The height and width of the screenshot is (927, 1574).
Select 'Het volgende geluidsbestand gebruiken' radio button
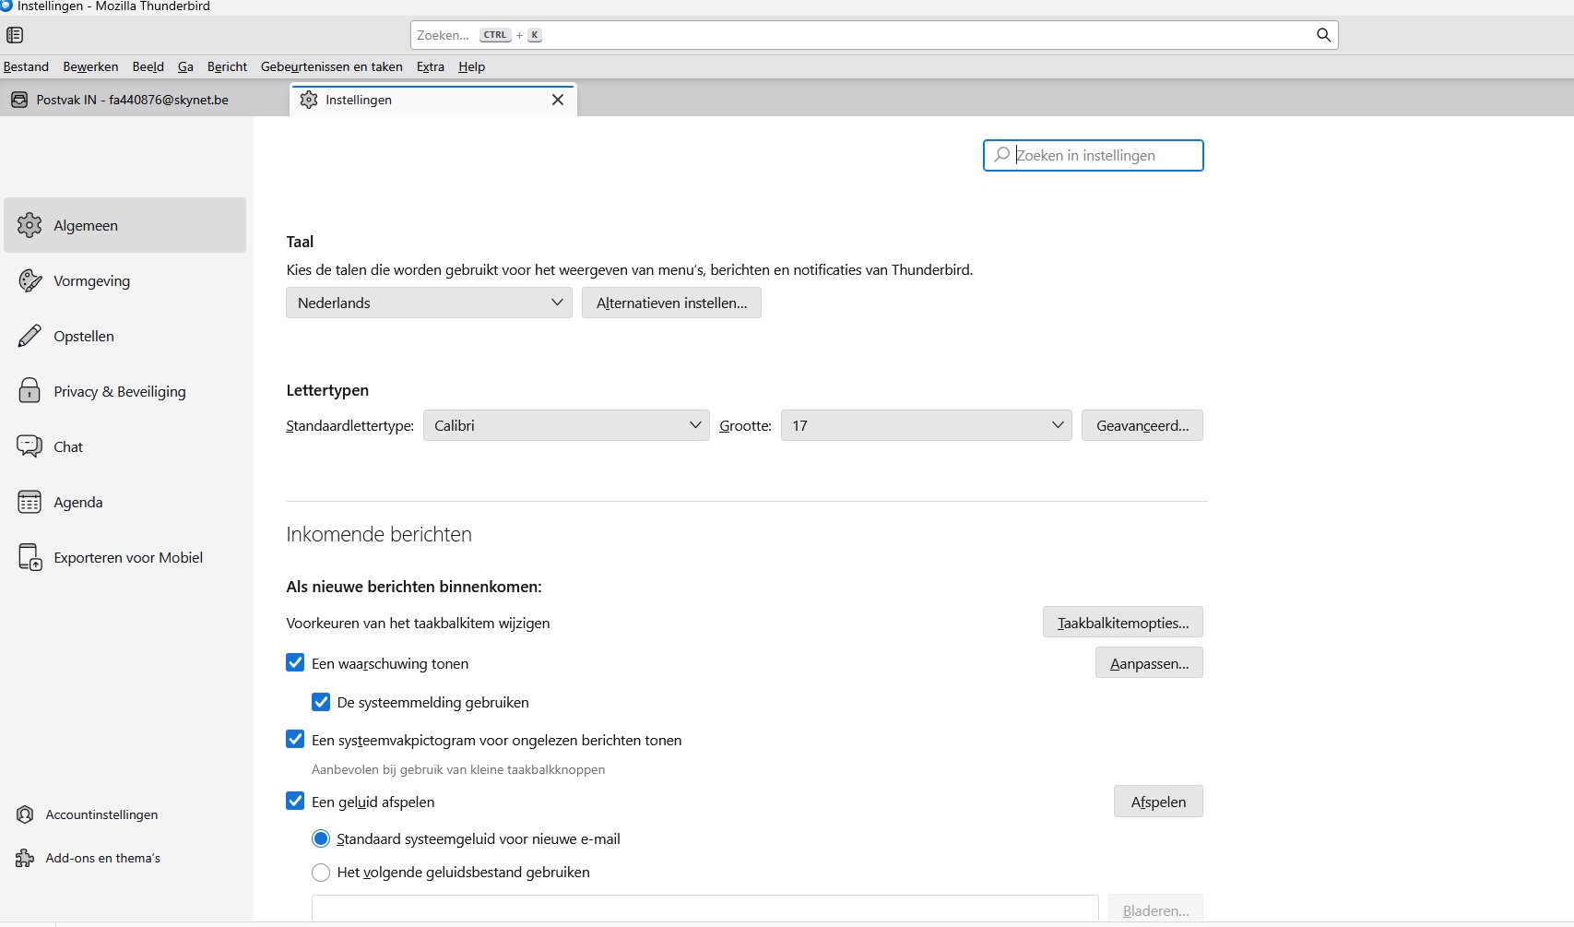[321, 872]
